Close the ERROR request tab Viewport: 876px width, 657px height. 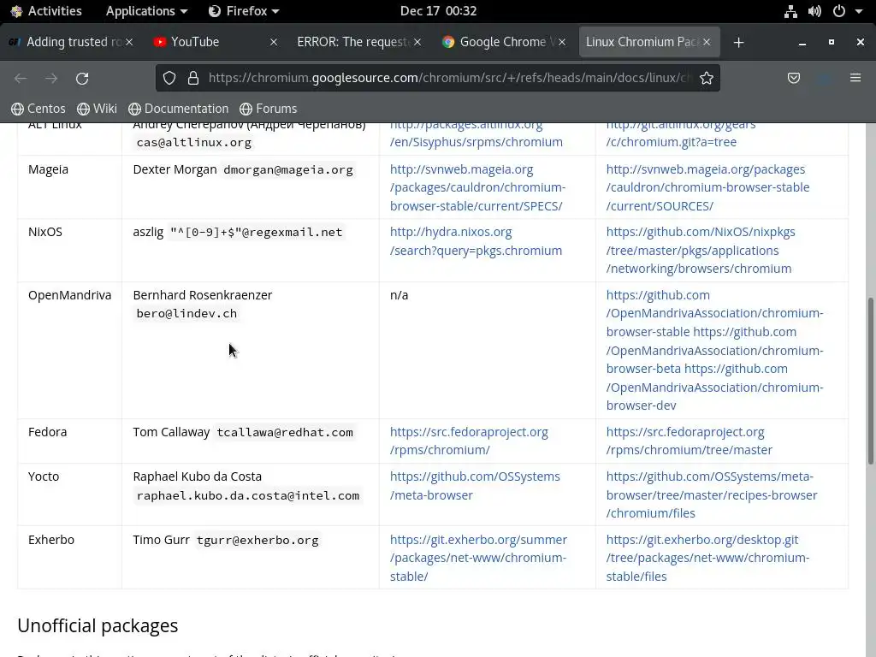(x=417, y=42)
